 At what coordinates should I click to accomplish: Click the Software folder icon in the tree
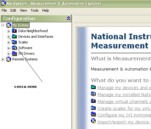[x=14, y=48]
